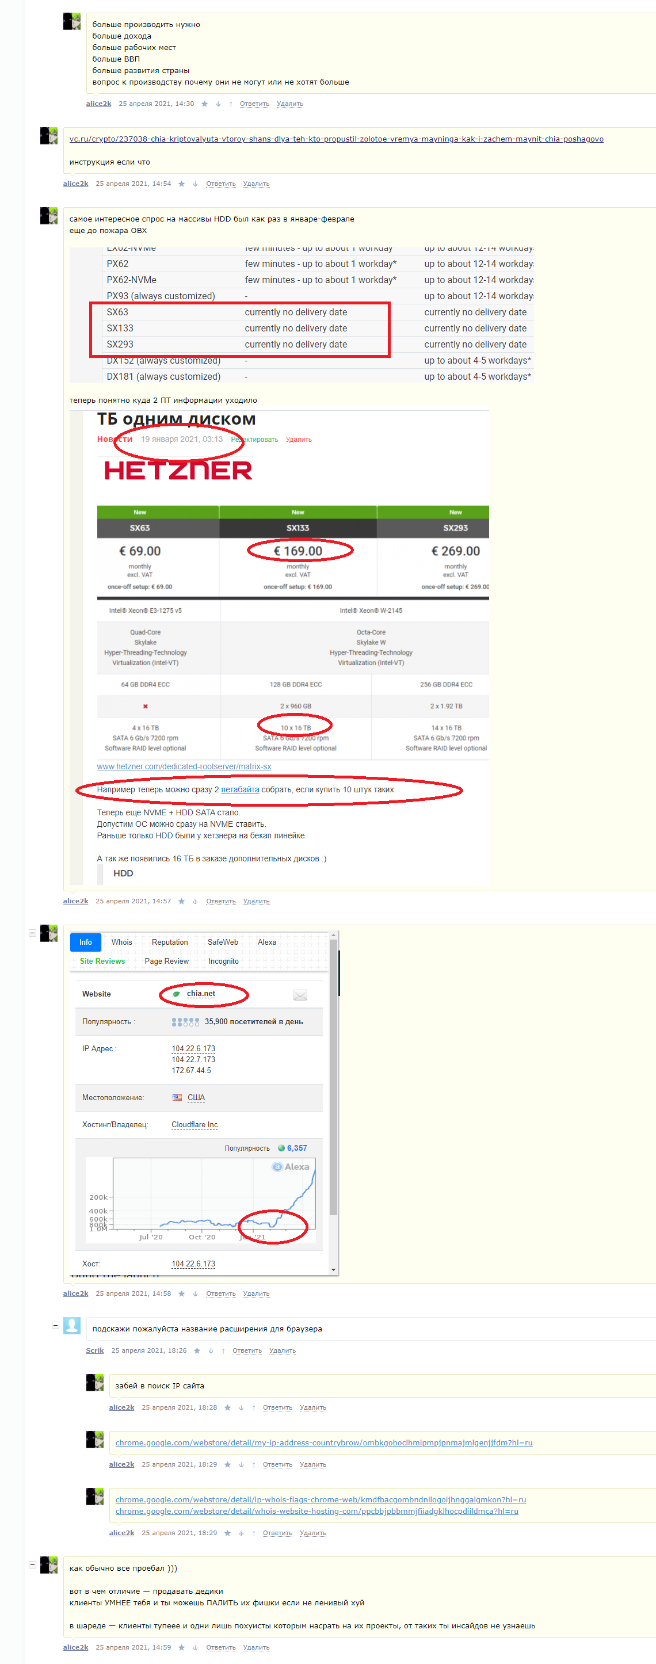The image size is (656, 1664).
Task: Click the anchor icon on Scrik's 18:26 comment
Action: [211, 1351]
